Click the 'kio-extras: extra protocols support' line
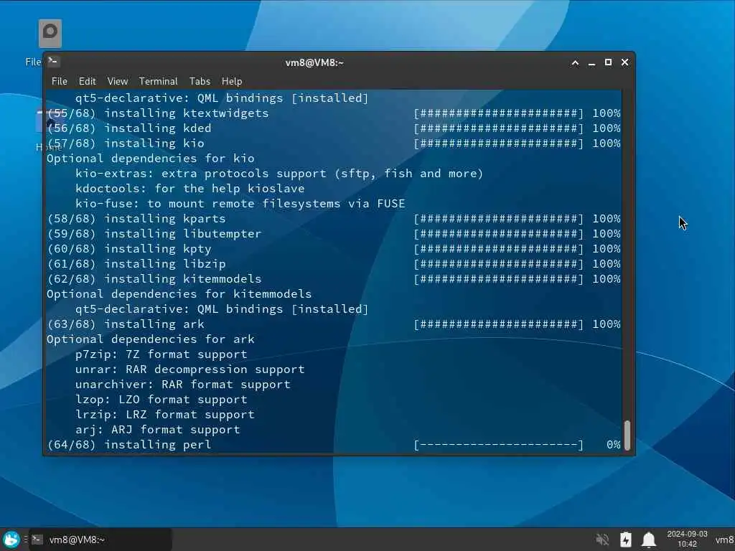The width and height of the screenshot is (735, 551). point(279,174)
